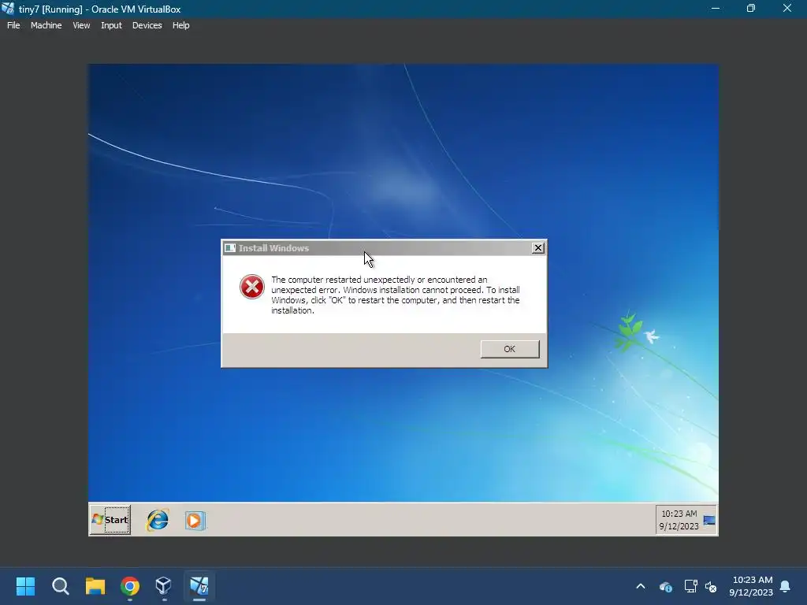The height and width of the screenshot is (605, 807).
Task: Open the host notifications bell
Action: click(786, 586)
